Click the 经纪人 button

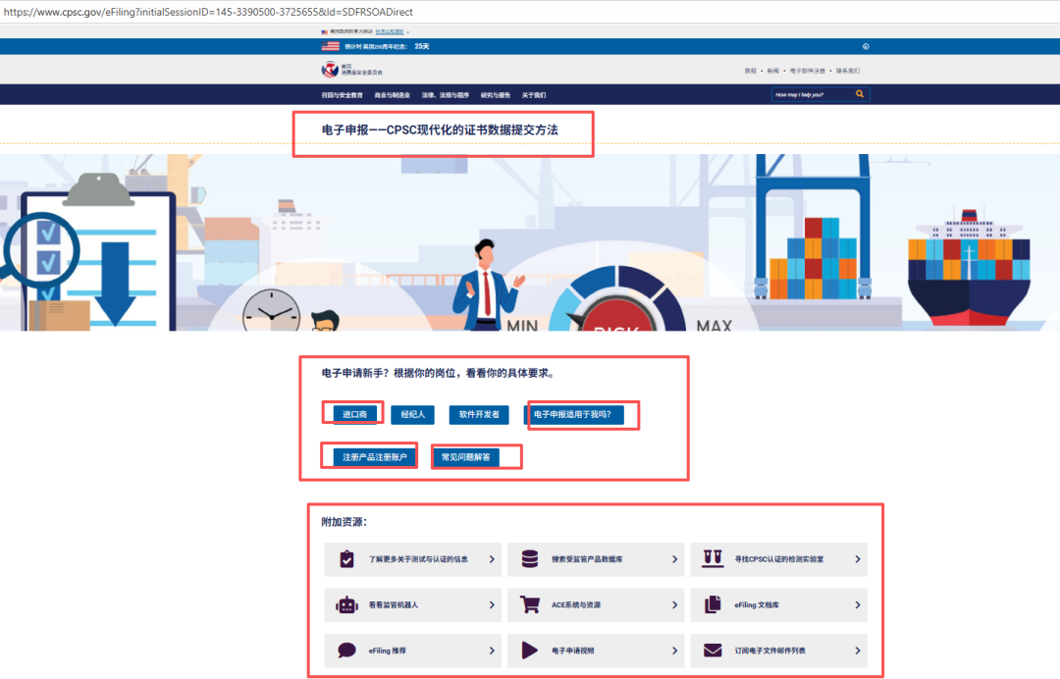[x=413, y=414]
